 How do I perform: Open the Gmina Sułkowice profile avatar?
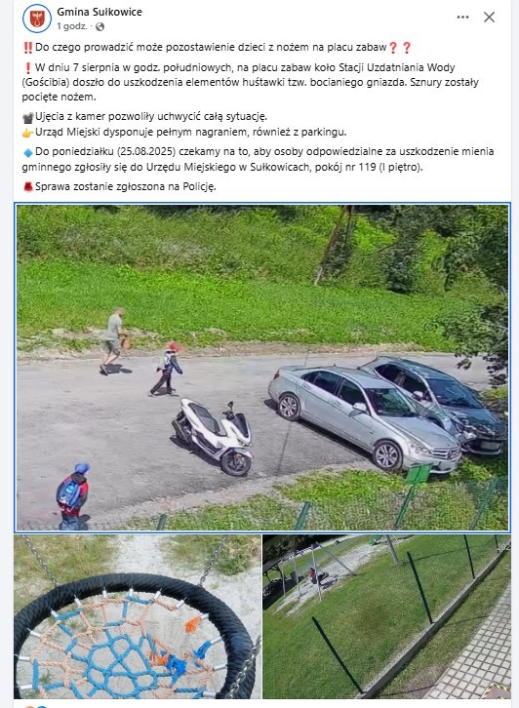point(37,19)
